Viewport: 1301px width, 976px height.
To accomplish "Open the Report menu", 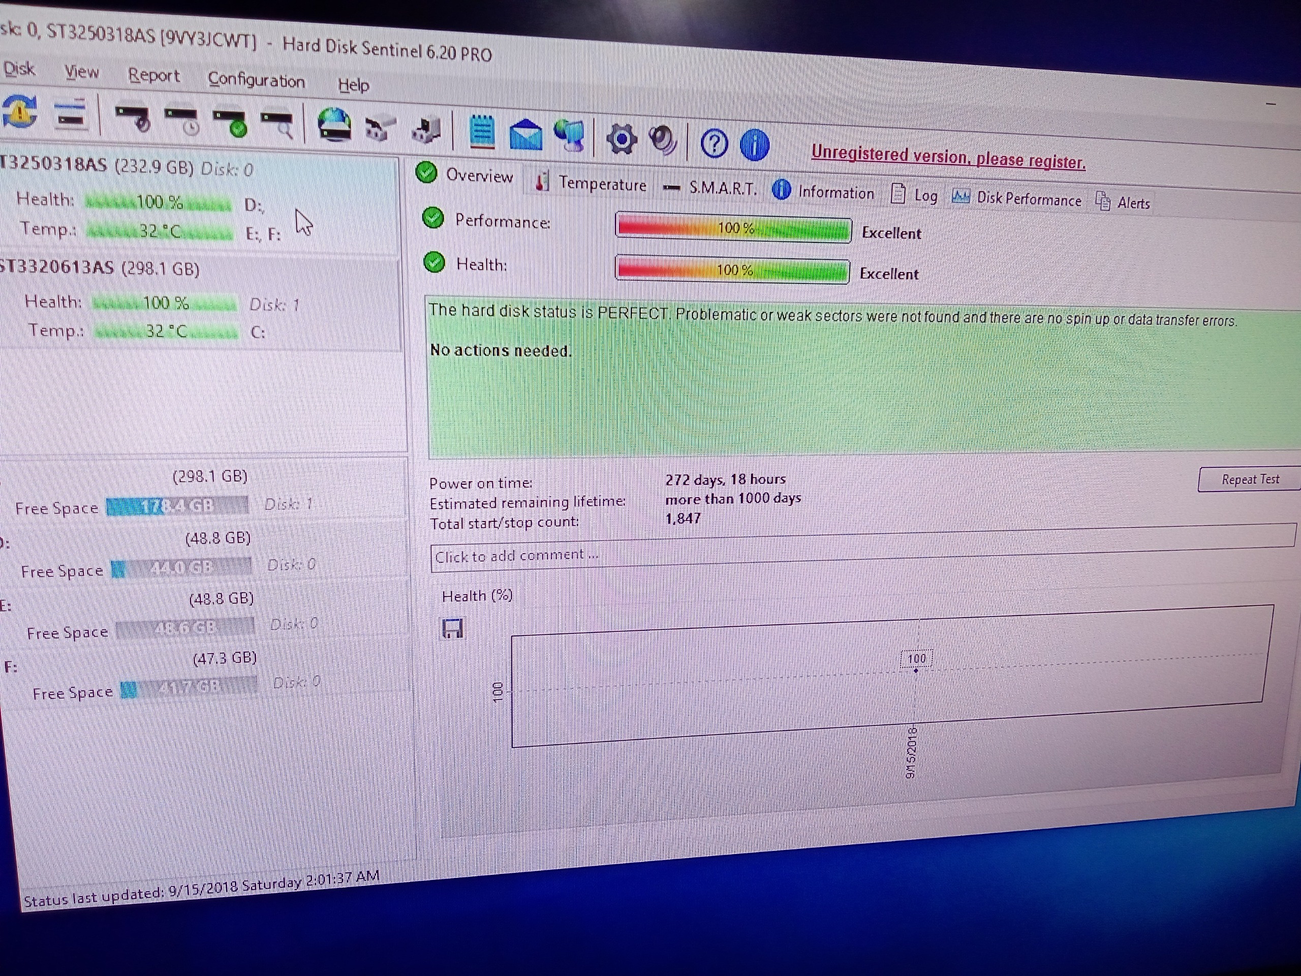I will click(x=153, y=75).
